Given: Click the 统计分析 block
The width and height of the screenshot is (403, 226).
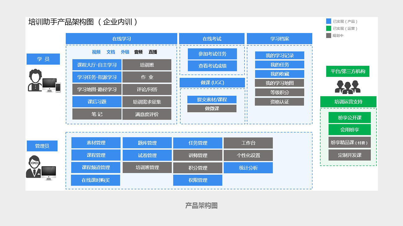Looking at the screenshot, I should (x=248, y=168).
